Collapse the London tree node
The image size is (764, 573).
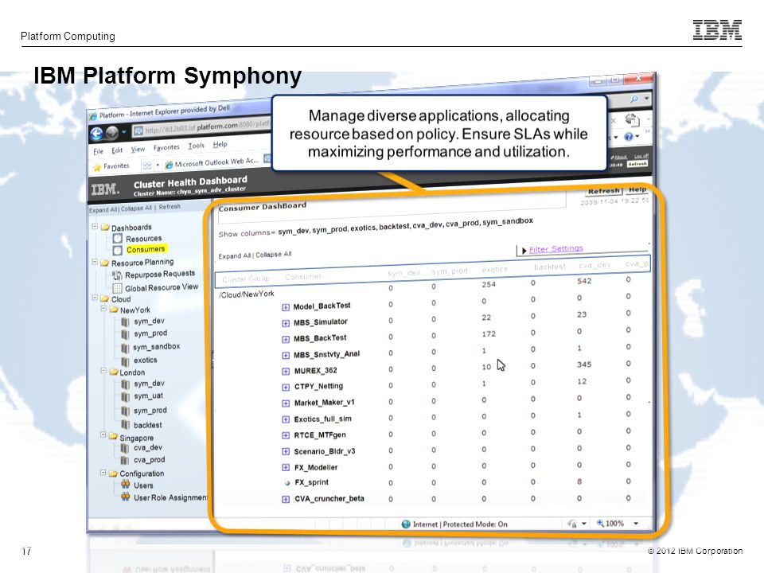tap(103, 371)
